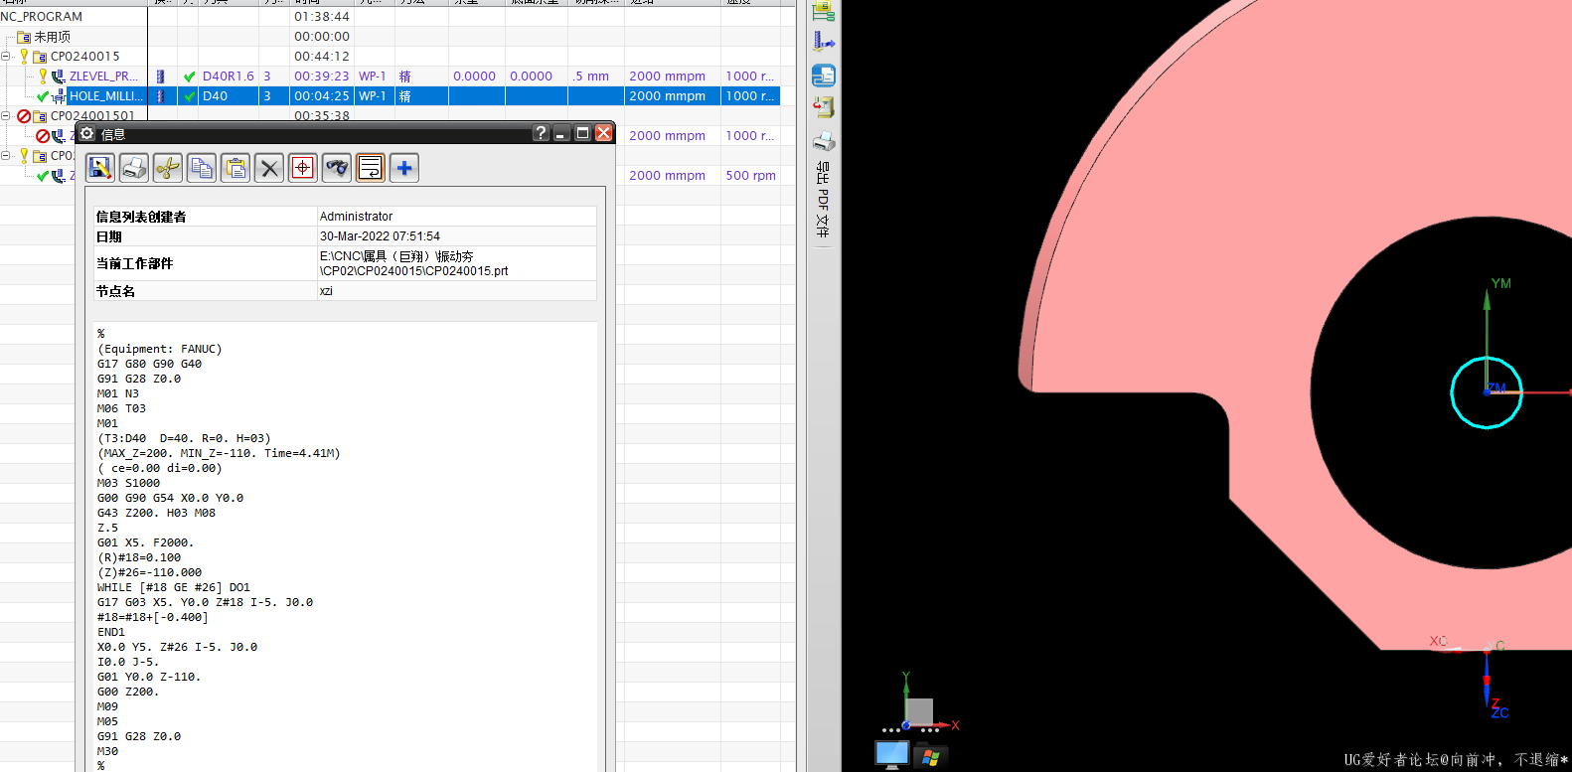Click the D40R1.6 tool cell
The width and height of the screenshot is (1572, 772).
coord(229,77)
